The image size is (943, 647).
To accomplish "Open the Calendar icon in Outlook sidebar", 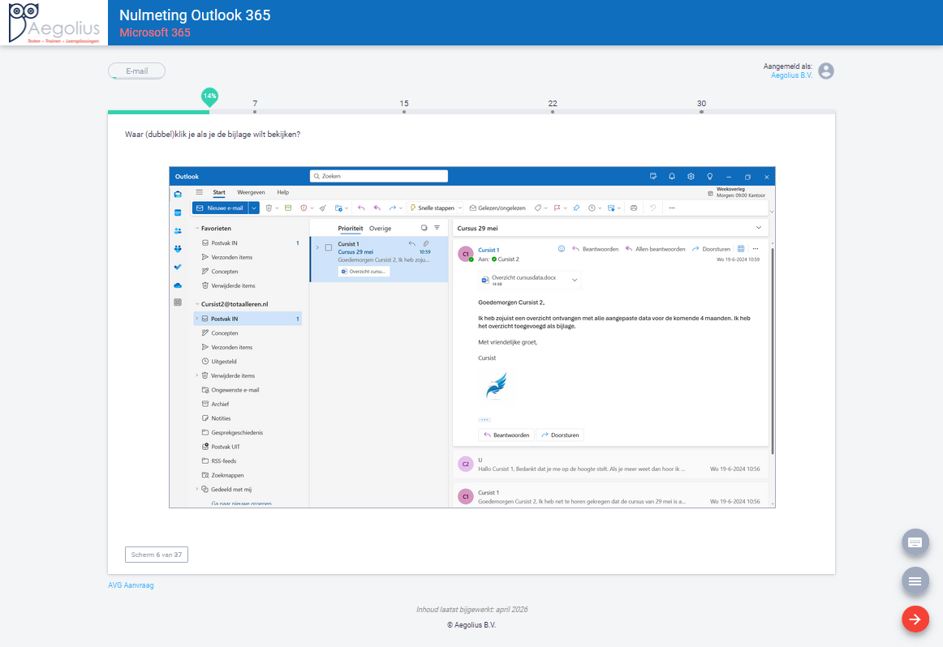I will point(178,212).
